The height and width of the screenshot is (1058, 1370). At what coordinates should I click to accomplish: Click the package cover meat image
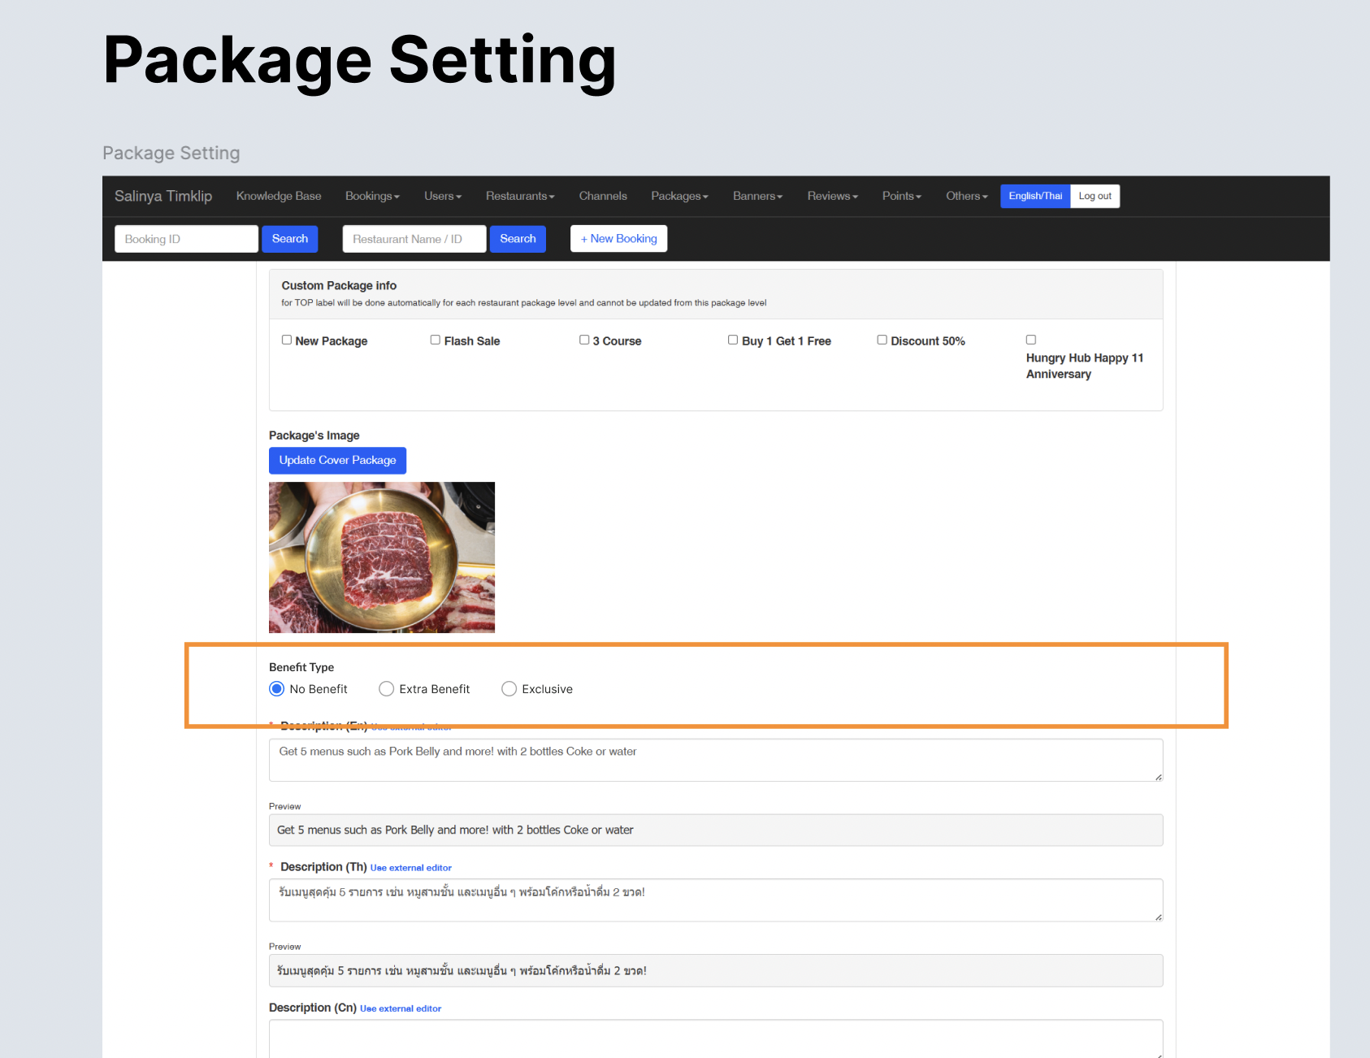pyautogui.click(x=382, y=557)
